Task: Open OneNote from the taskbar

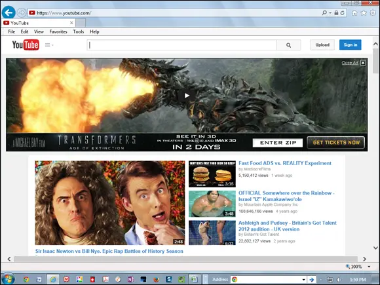Action: point(131,279)
